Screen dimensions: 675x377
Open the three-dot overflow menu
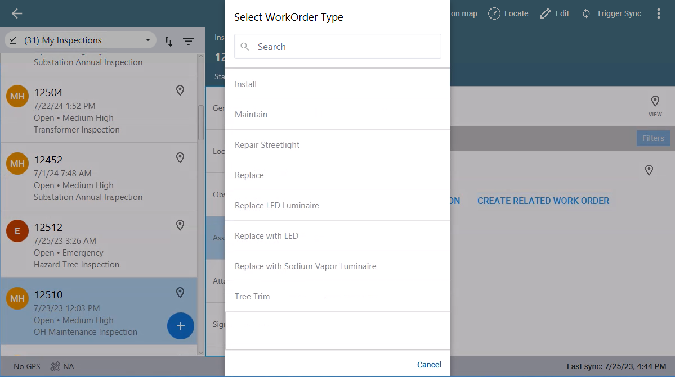(658, 13)
